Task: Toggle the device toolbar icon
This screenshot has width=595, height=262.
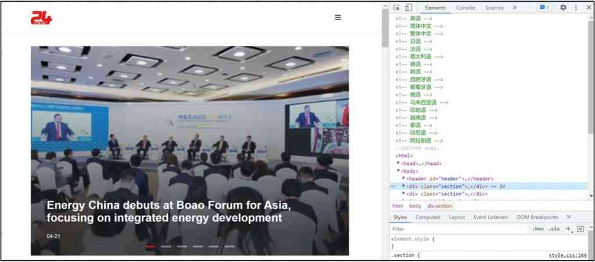Action: [x=408, y=8]
